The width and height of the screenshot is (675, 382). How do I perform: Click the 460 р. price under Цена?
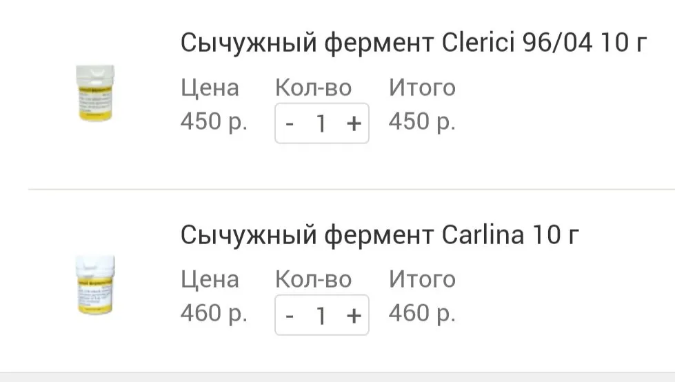click(214, 314)
